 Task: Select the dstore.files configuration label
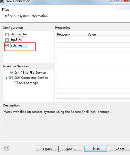[19, 34]
